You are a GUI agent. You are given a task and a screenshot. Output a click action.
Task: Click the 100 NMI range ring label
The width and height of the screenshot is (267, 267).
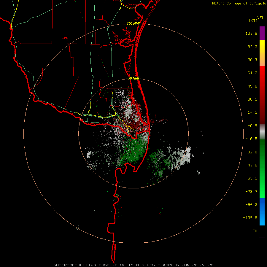click(x=133, y=23)
